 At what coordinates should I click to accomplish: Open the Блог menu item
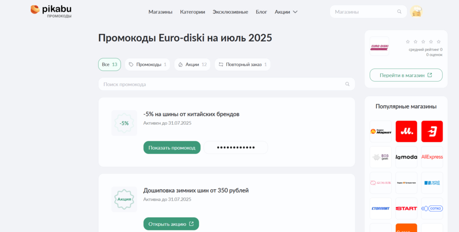(x=262, y=12)
